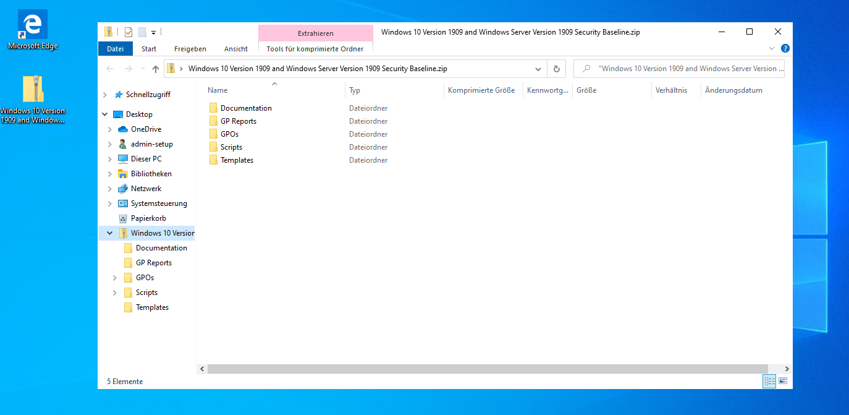Select GP Reports subfolder in navigation tree
The width and height of the screenshot is (849, 415).
pos(154,263)
